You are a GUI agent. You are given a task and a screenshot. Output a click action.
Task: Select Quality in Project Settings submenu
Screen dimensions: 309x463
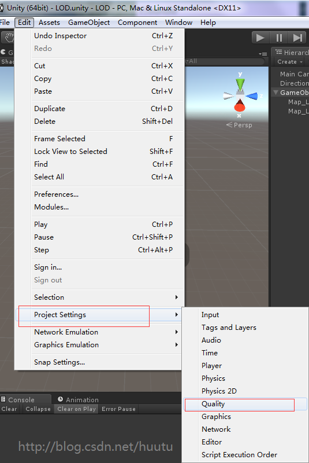245,403
